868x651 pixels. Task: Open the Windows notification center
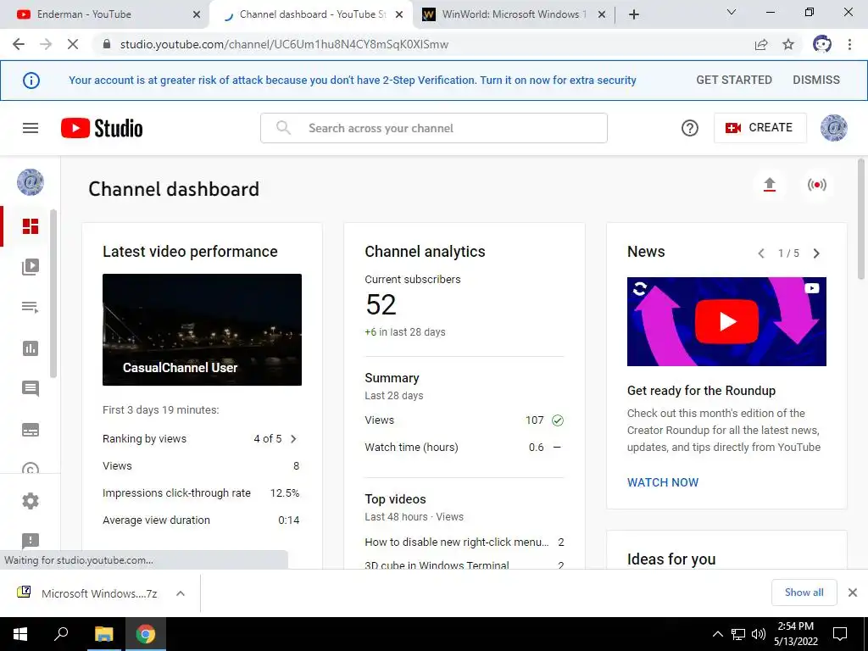[840, 634]
